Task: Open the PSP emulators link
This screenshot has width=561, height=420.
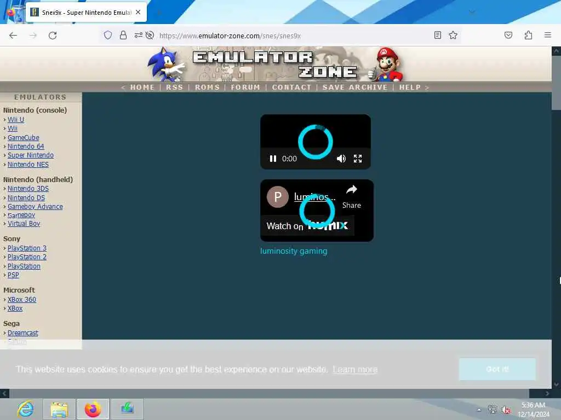Action: (x=13, y=275)
